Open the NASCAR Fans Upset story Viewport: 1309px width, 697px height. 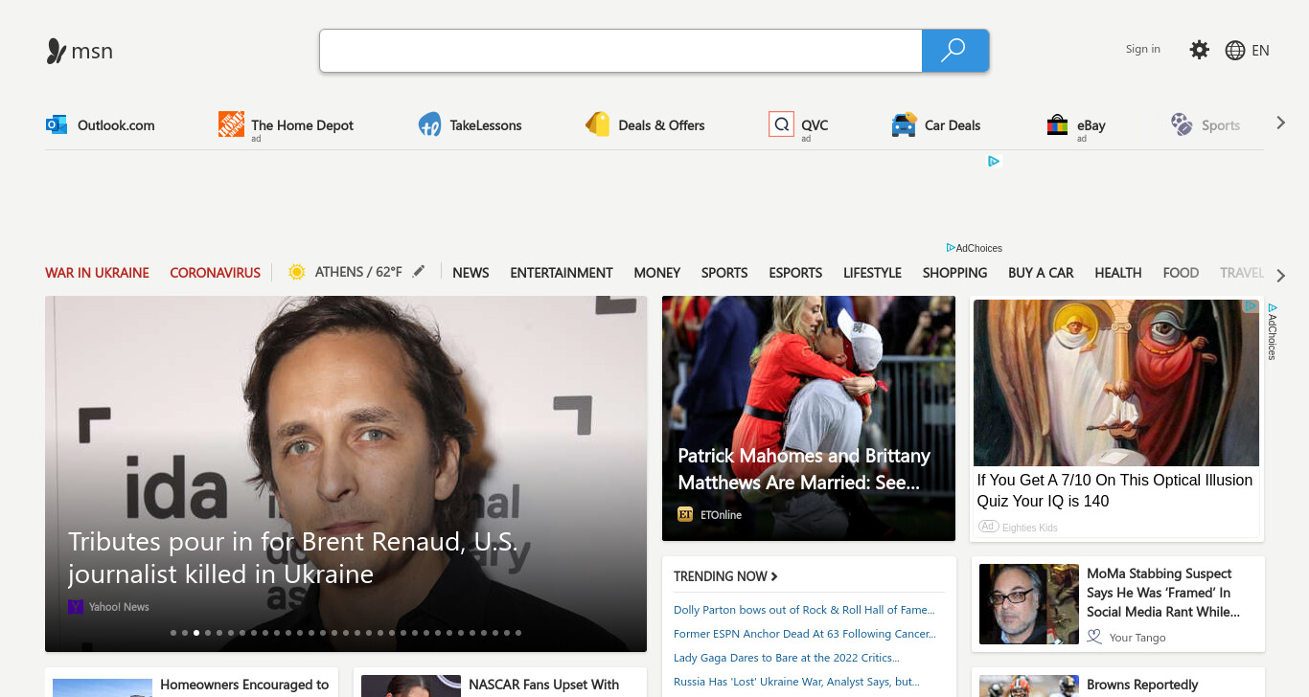[544, 685]
